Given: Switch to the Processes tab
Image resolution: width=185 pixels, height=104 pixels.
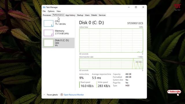Looking at the screenshot, I should [x=47, y=15].
